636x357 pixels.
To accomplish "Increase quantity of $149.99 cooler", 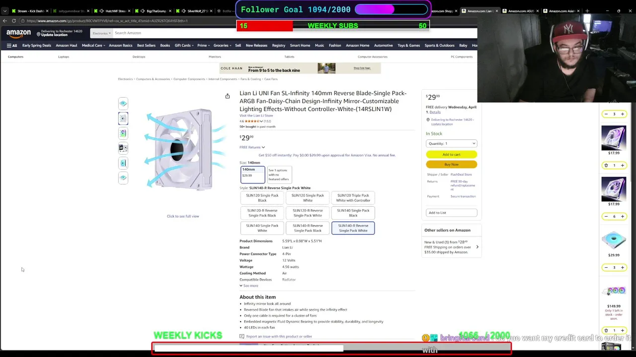I will 622,330.
